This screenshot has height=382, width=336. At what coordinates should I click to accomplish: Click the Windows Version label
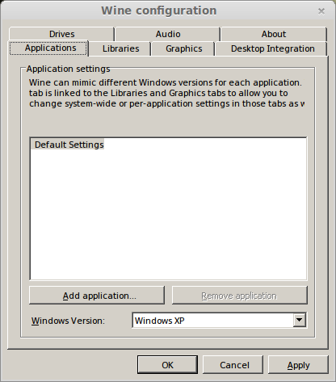click(68, 321)
